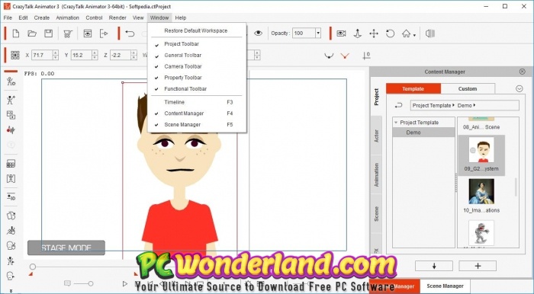The image size is (534, 294).
Task: Click the New Project icon
Action: 16,34
